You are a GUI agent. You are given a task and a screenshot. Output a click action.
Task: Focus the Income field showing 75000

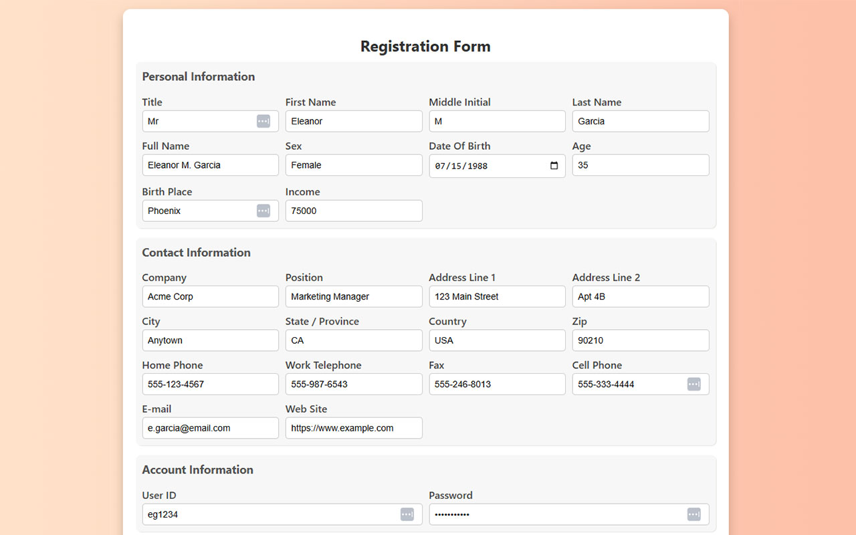[x=353, y=211]
